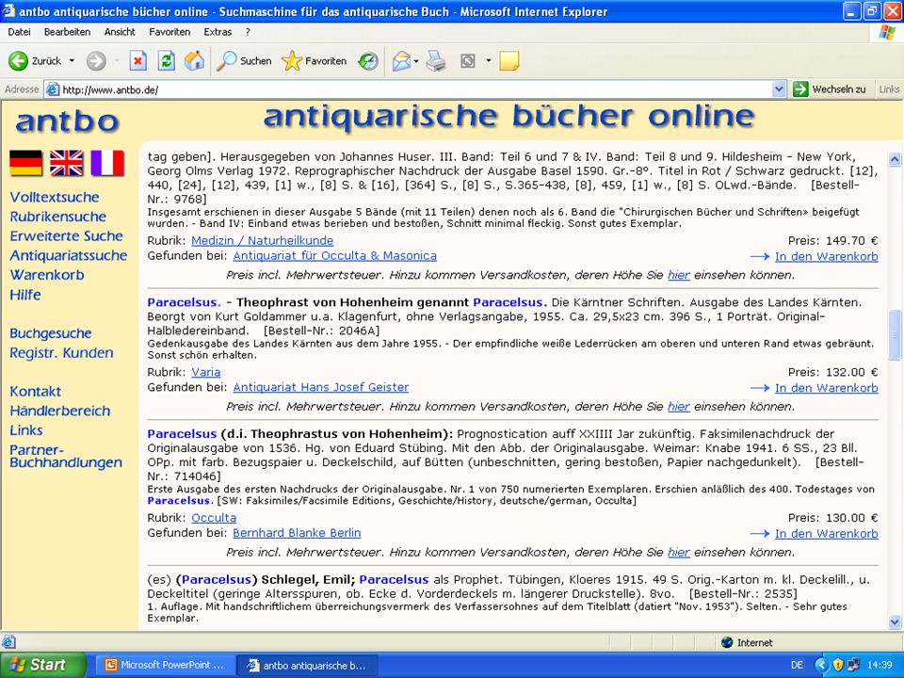Open Erweiterte Suche in the sidebar
Image resolution: width=904 pixels, height=678 pixels.
click(x=66, y=235)
